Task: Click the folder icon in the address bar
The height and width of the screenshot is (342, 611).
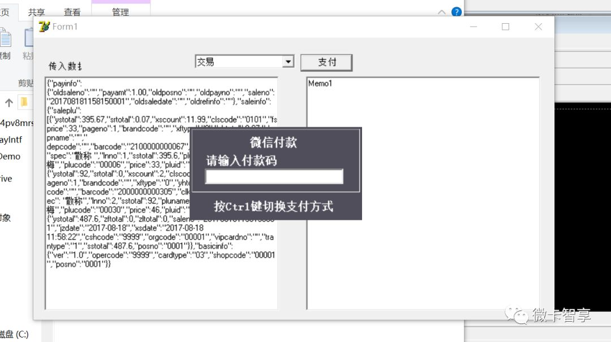Action: (x=23, y=102)
